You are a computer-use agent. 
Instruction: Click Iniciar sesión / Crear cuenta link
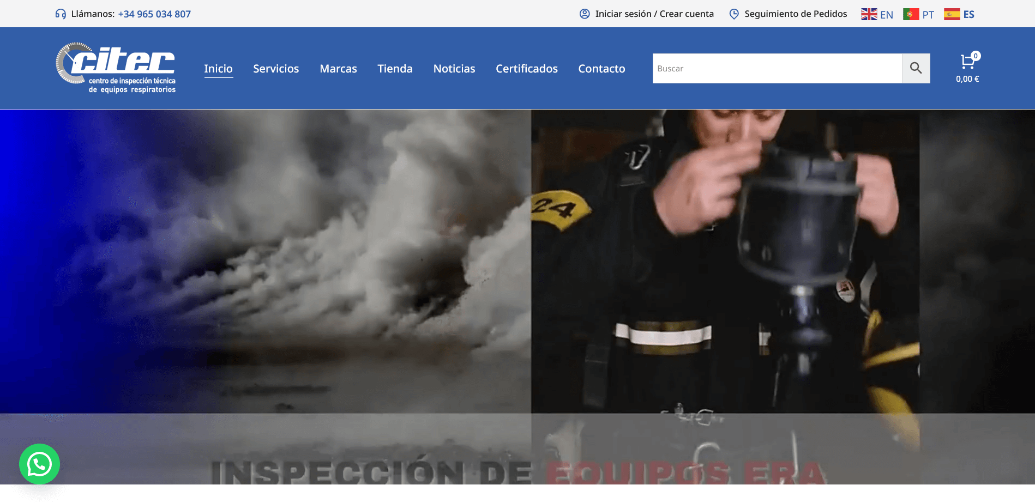tap(654, 14)
